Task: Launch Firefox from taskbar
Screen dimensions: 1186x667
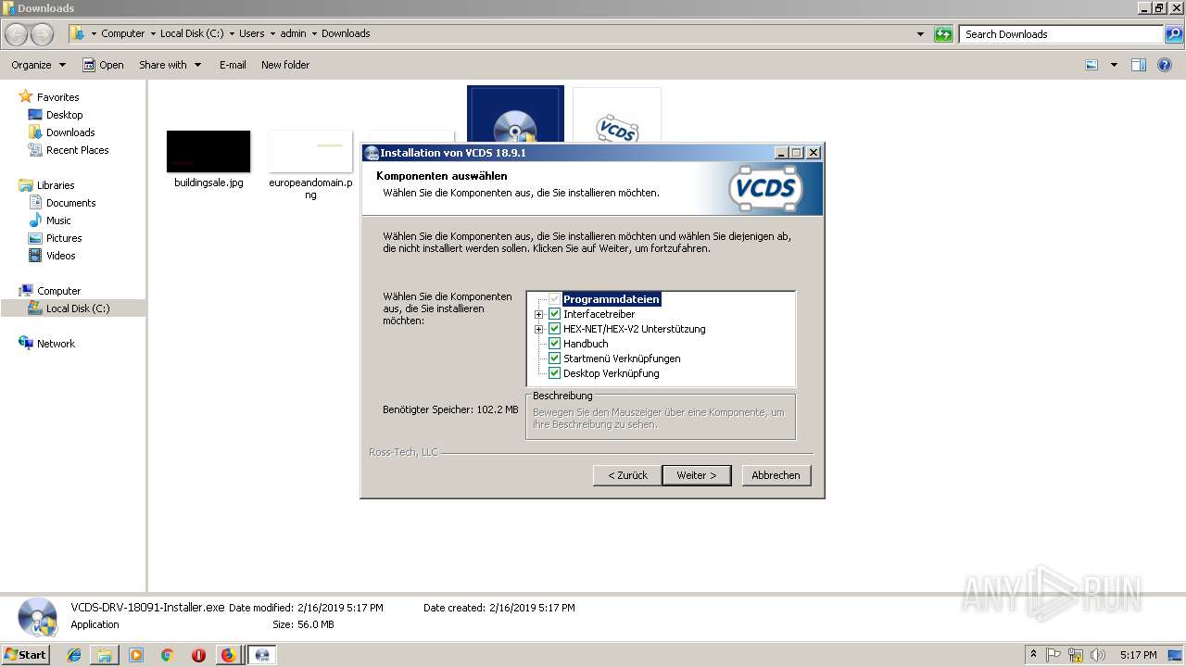Action: pos(228,655)
